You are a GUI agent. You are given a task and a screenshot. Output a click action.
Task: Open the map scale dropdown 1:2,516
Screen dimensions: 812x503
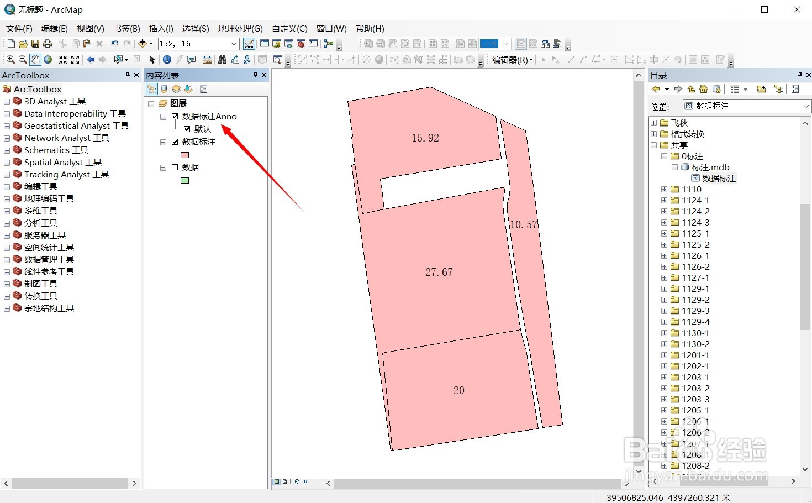pyautogui.click(x=234, y=44)
